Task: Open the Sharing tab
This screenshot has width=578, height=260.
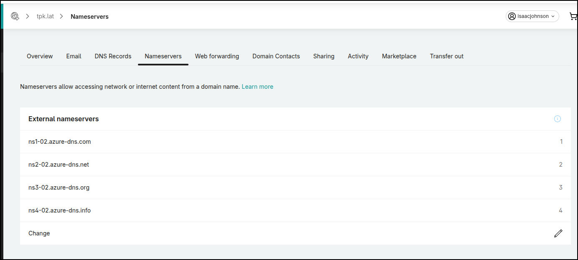Action: point(323,56)
